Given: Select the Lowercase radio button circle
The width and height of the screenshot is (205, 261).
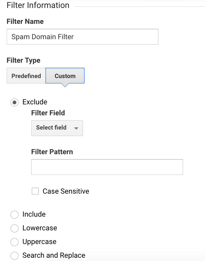Looking at the screenshot, I should click(14, 228).
